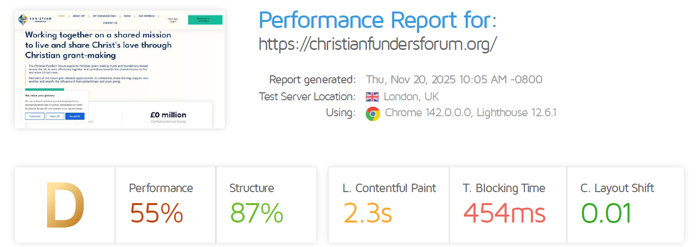The image size is (699, 247).
Task: Open CFF Showcase 2024 menu in thumbnail
Action: pos(104,16)
